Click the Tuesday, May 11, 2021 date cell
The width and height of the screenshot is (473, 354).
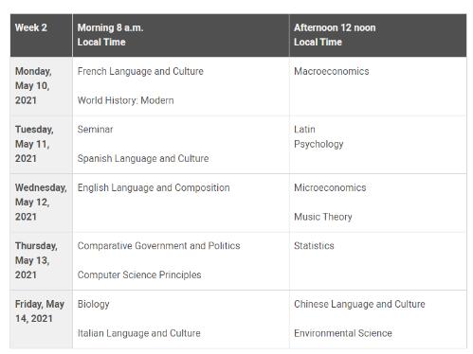[41, 145]
